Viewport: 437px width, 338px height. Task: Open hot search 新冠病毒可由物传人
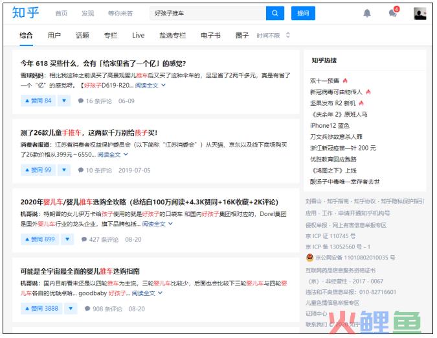coord(336,92)
